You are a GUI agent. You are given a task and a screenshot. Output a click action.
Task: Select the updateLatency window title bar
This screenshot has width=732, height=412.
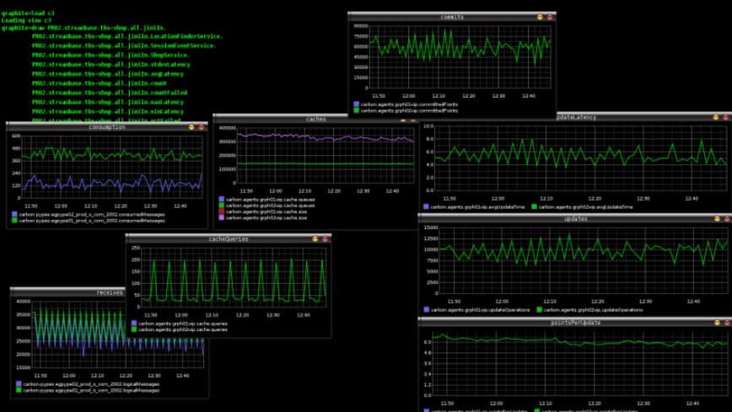click(x=644, y=117)
